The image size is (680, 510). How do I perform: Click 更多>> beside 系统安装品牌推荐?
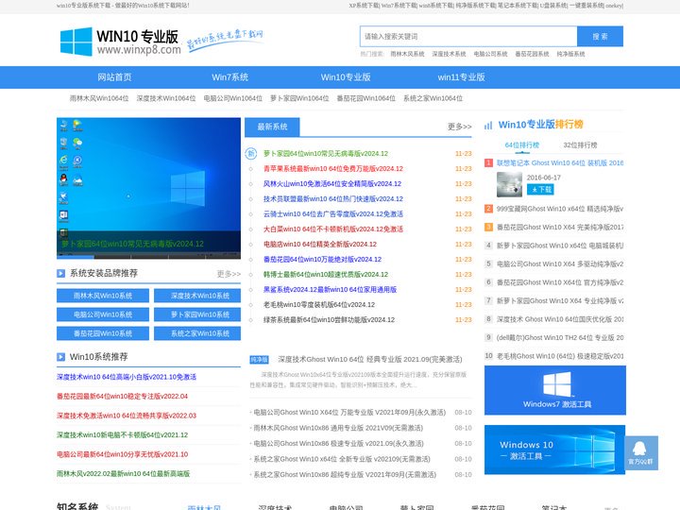pos(229,274)
